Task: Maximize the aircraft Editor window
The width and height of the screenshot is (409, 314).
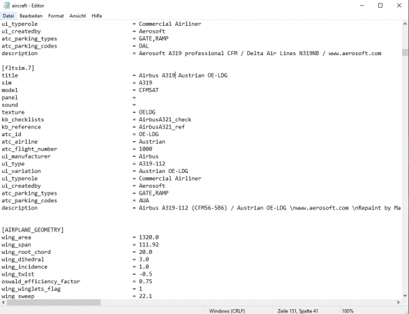Action: pyautogui.click(x=380, y=6)
